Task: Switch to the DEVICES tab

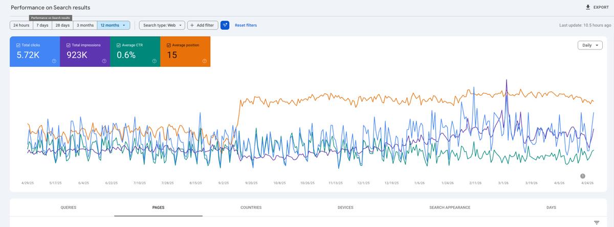Action: (x=345, y=208)
